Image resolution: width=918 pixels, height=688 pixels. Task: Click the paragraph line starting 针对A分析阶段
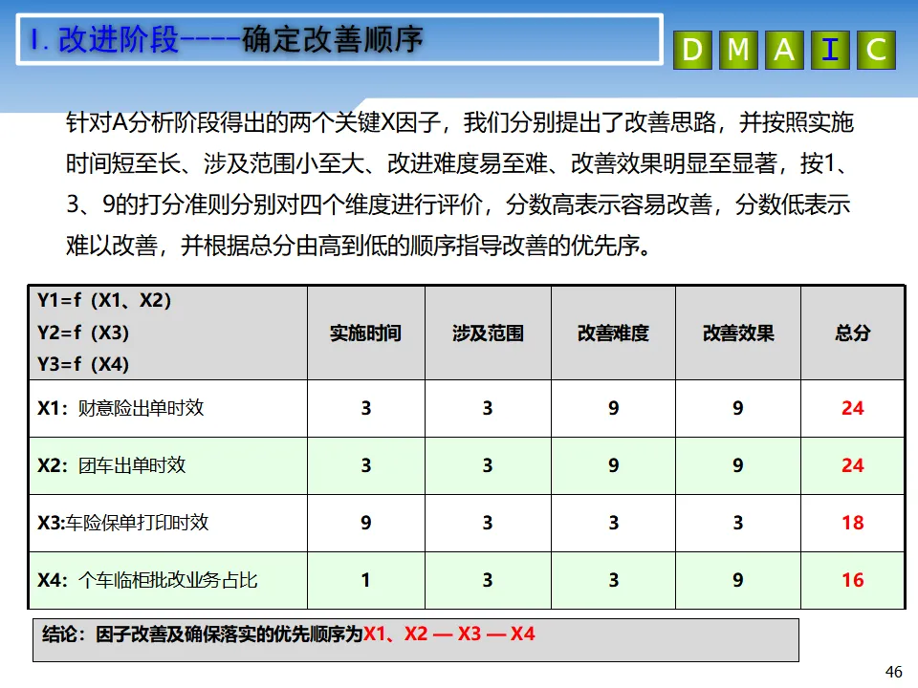coord(460,123)
